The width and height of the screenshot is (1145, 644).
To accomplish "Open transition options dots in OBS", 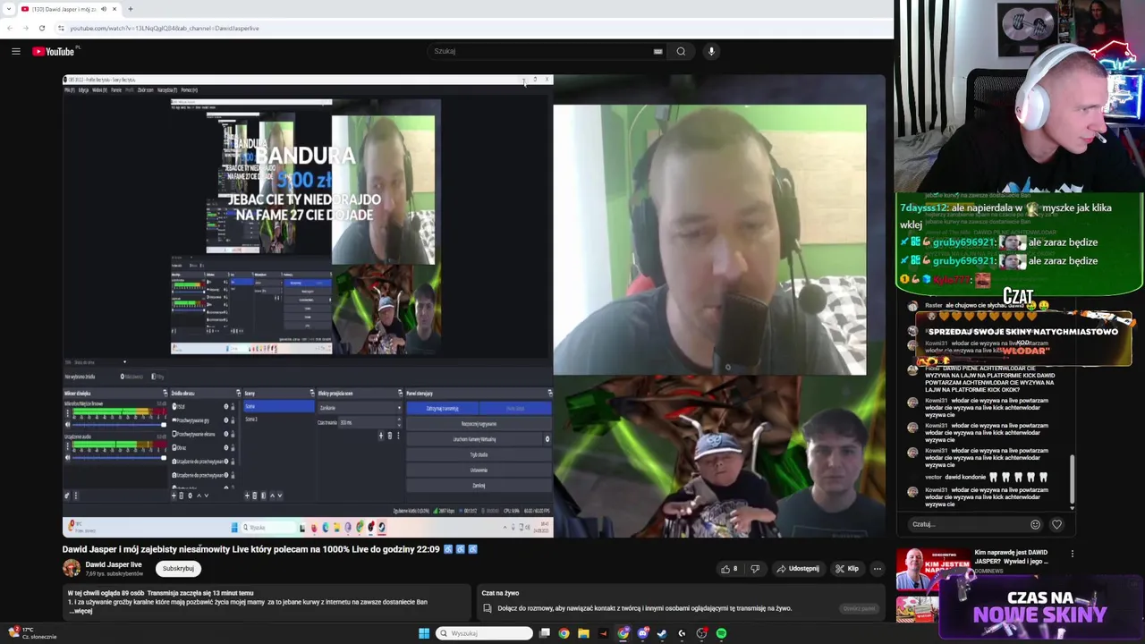I will pos(398,436).
